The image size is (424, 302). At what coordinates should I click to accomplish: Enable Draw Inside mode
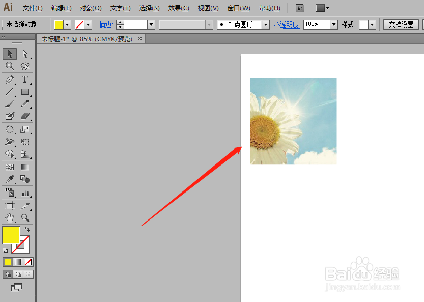28,274
